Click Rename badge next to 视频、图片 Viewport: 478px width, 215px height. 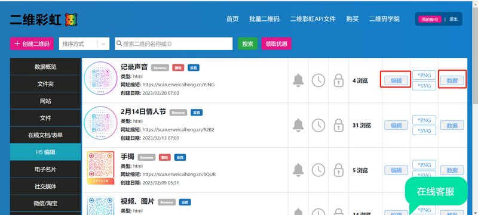tap(167, 202)
